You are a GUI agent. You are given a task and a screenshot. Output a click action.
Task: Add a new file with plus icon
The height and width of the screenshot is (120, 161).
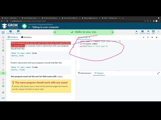152,37
